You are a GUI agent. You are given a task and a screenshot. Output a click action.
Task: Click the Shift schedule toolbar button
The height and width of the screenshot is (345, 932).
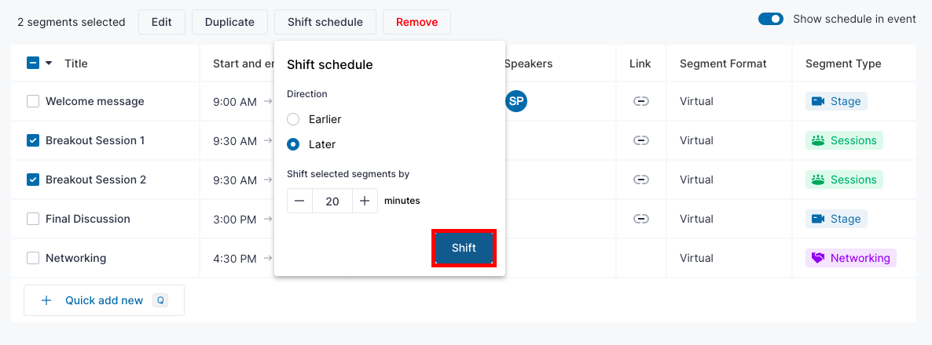coord(325,22)
